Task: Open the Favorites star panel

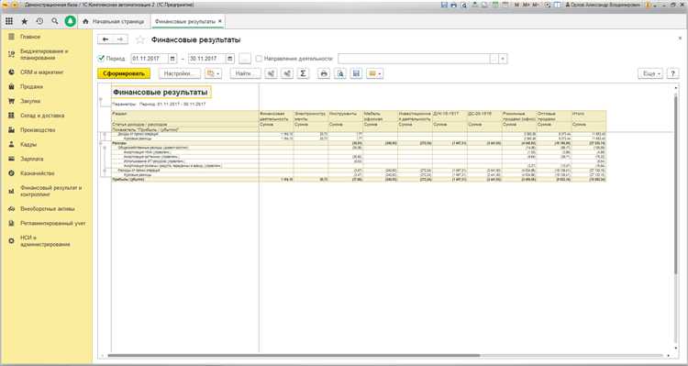Action: pos(25,21)
